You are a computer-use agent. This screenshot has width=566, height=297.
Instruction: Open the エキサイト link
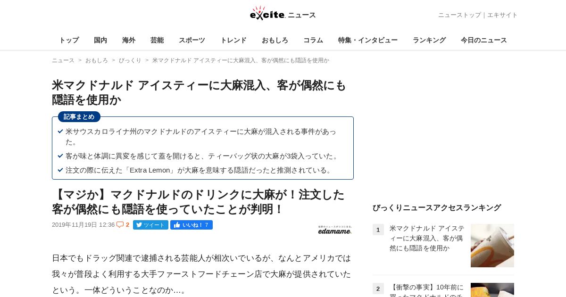click(x=502, y=15)
